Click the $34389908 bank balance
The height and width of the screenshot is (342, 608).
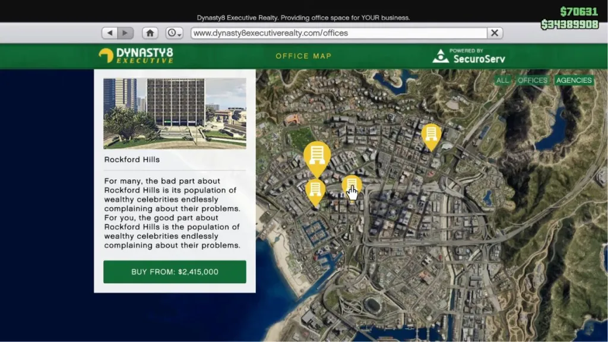[569, 24]
